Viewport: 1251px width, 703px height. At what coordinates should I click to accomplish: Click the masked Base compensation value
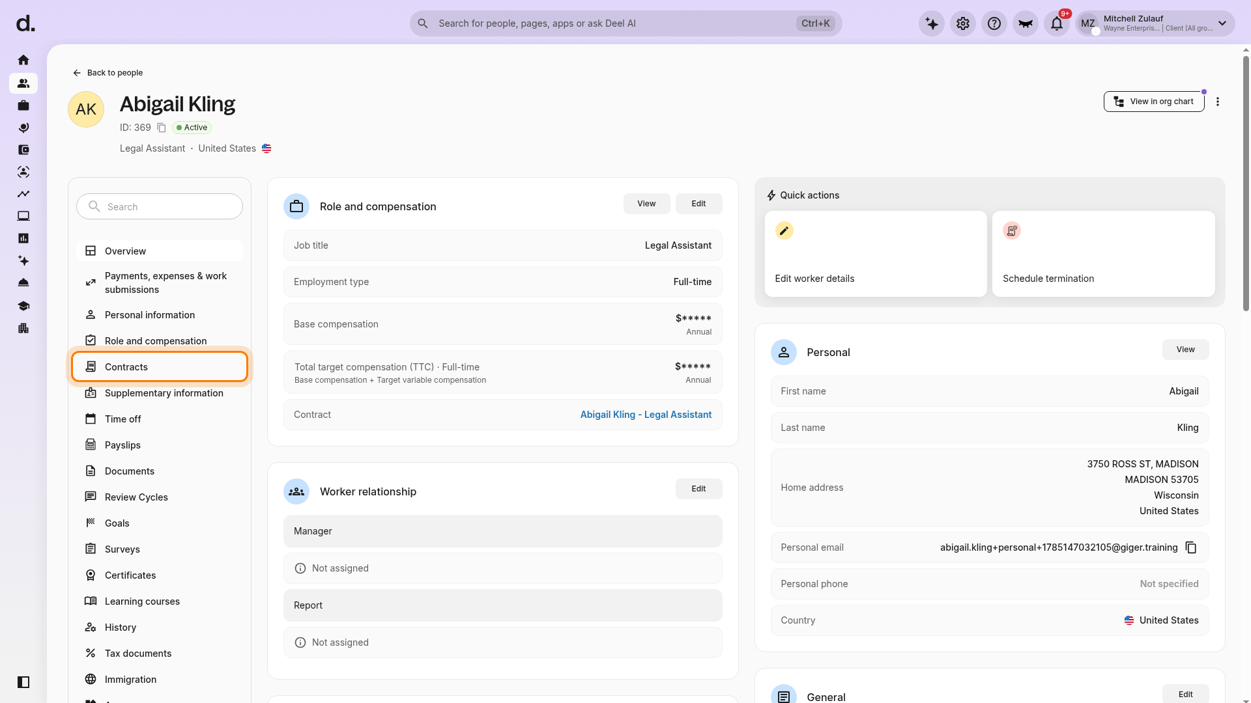tap(693, 318)
